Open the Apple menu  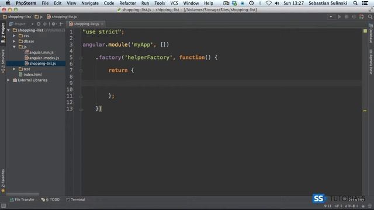coord(8,3)
